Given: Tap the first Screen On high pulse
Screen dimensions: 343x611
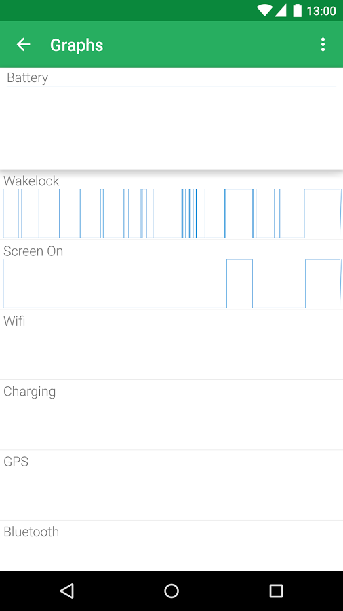Looking at the screenshot, I should 239,284.
